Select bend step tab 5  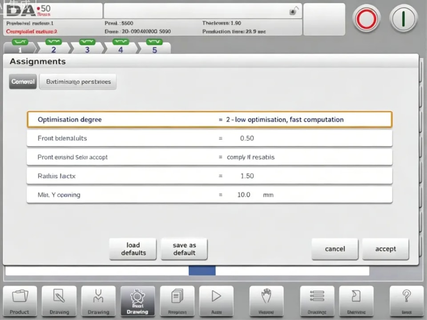tap(154, 47)
